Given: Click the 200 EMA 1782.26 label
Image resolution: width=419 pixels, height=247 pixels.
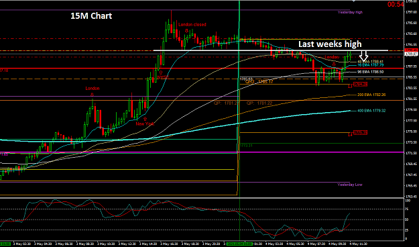Looking at the screenshot, I should coord(371,95).
